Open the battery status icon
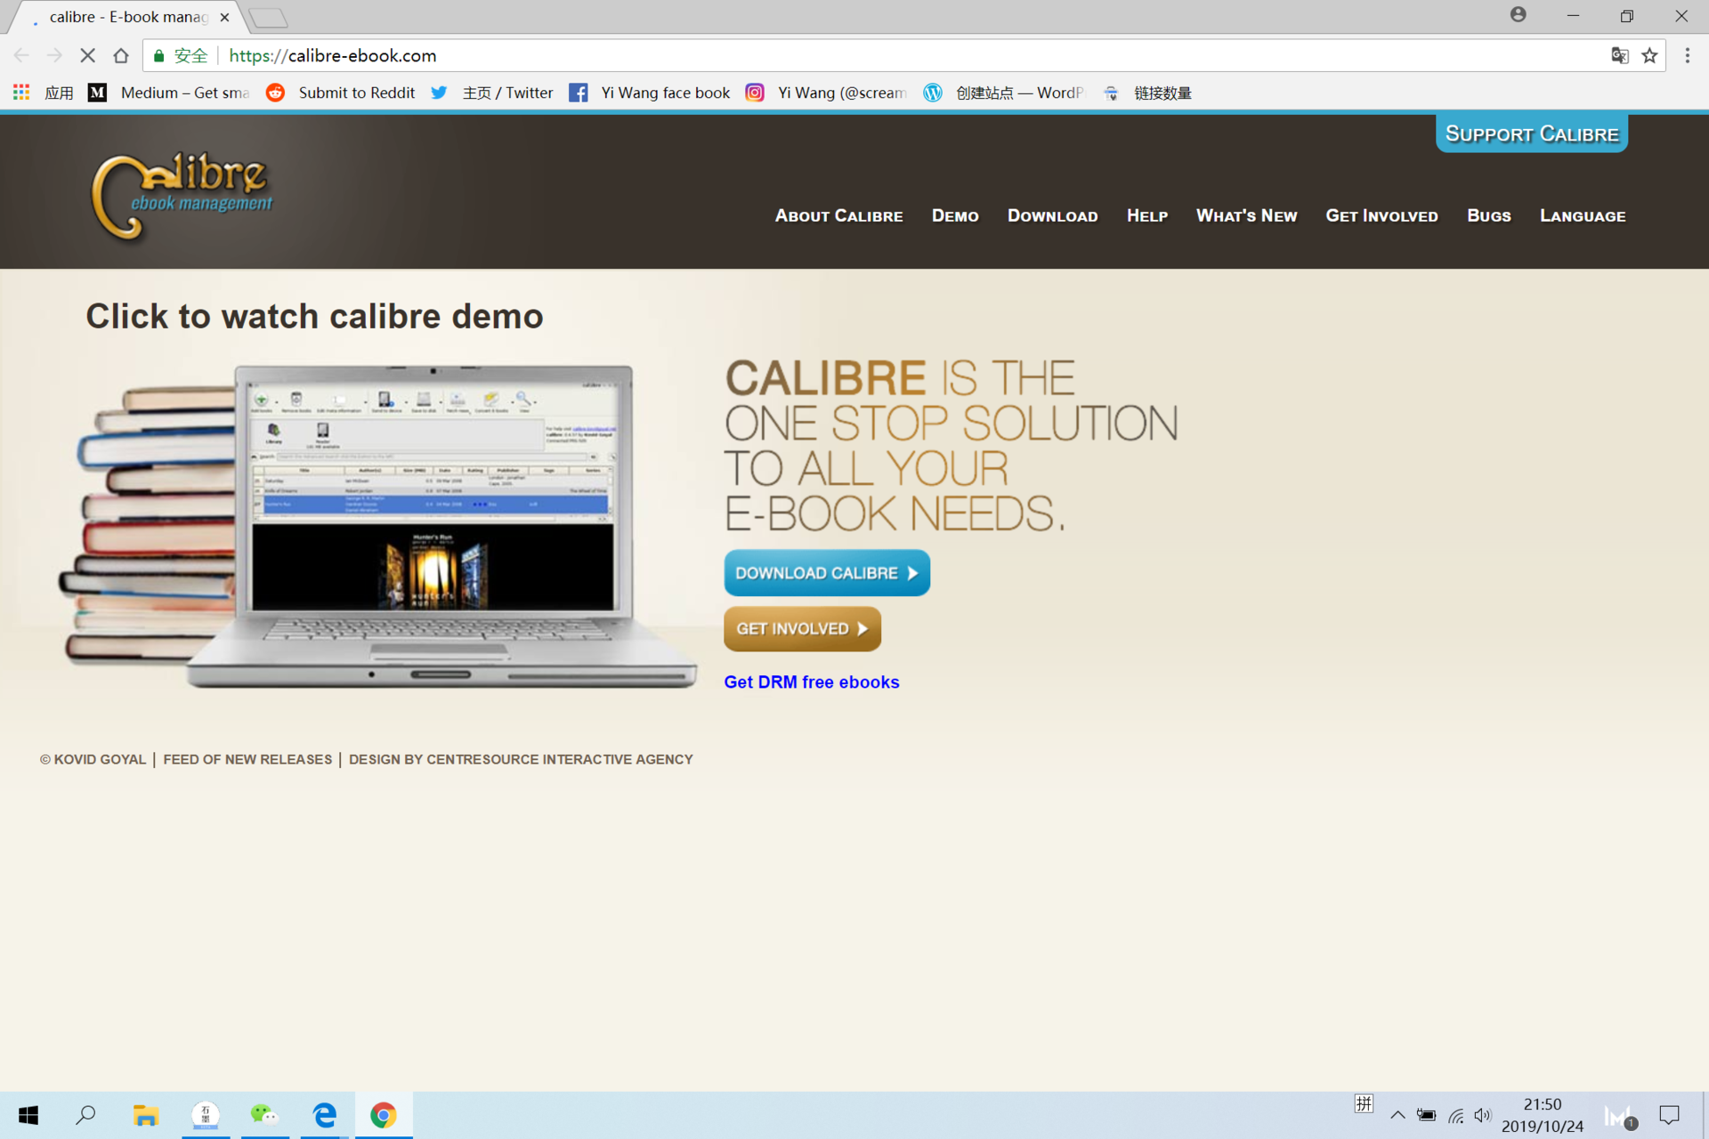 tap(1426, 1115)
